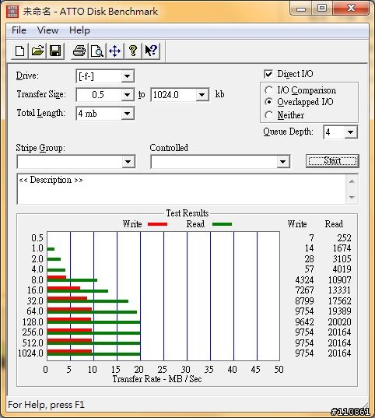Open Print Preview from the toolbar
Viewport: 375px width, 418px height.
tap(97, 51)
